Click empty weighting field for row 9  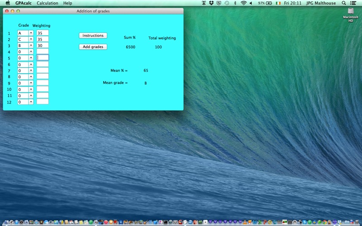pos(43,83)
